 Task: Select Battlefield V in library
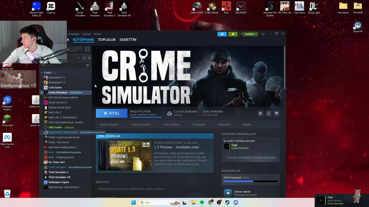coord(65,83)
